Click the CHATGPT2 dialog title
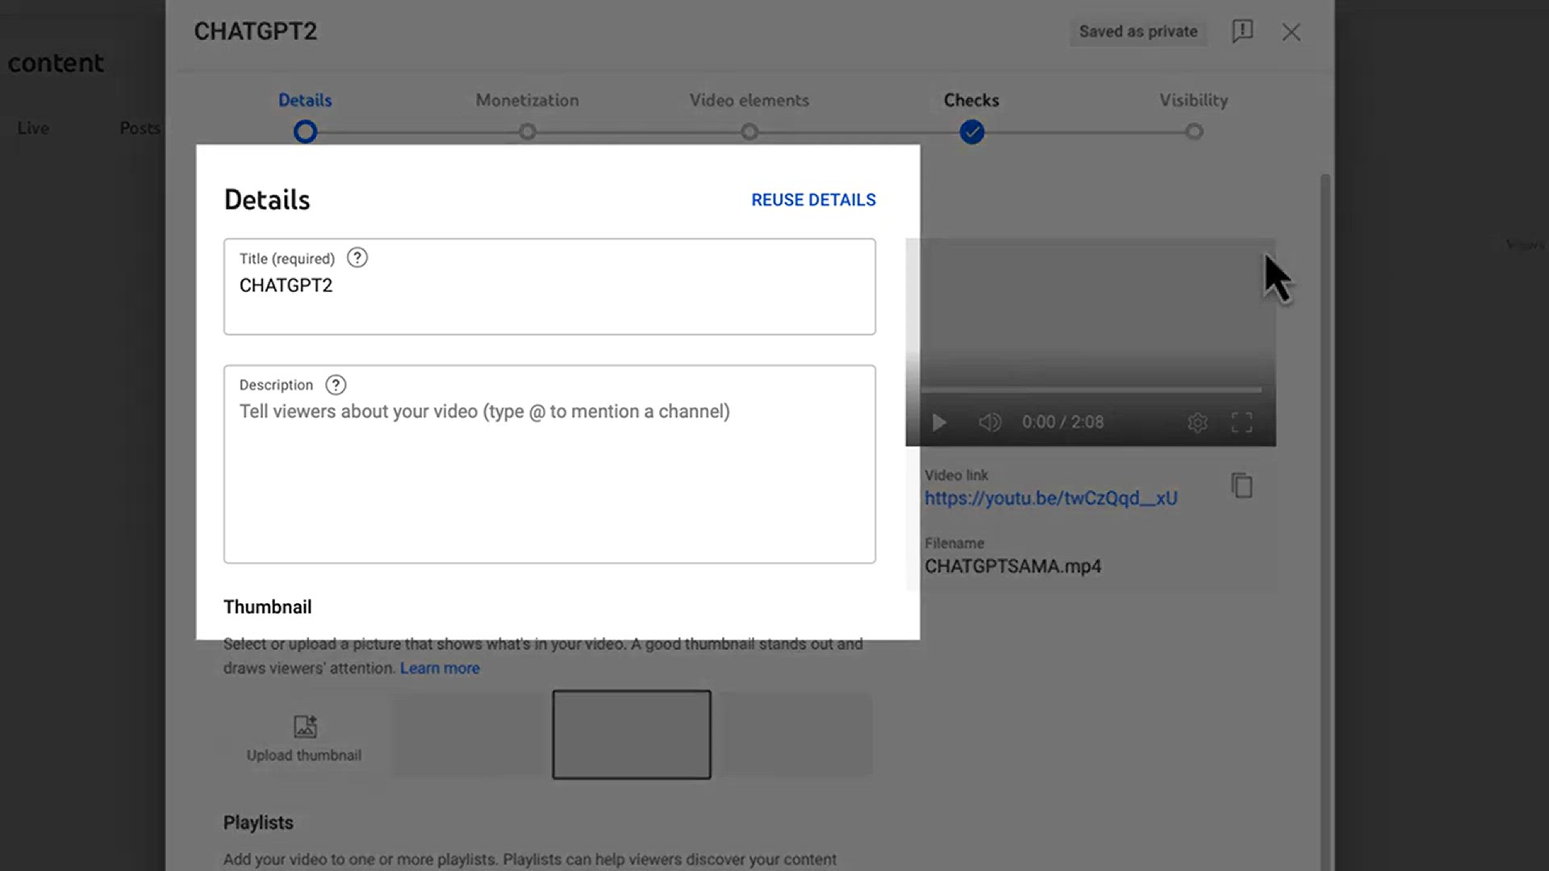The image size is (1549, 871). click(255, 31)
